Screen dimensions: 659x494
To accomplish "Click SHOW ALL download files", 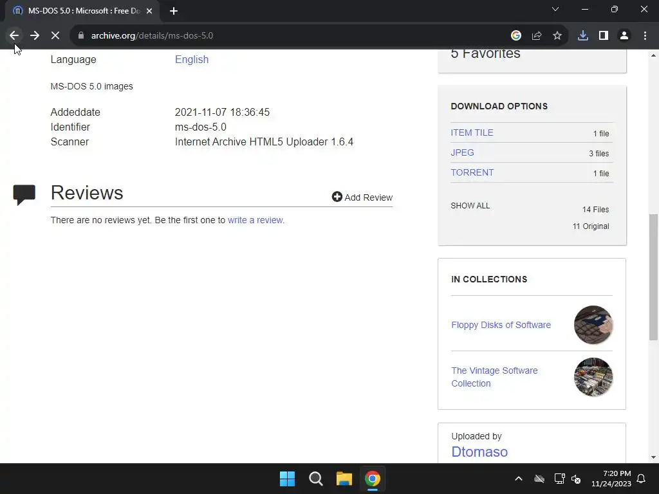I will point(470,206).
